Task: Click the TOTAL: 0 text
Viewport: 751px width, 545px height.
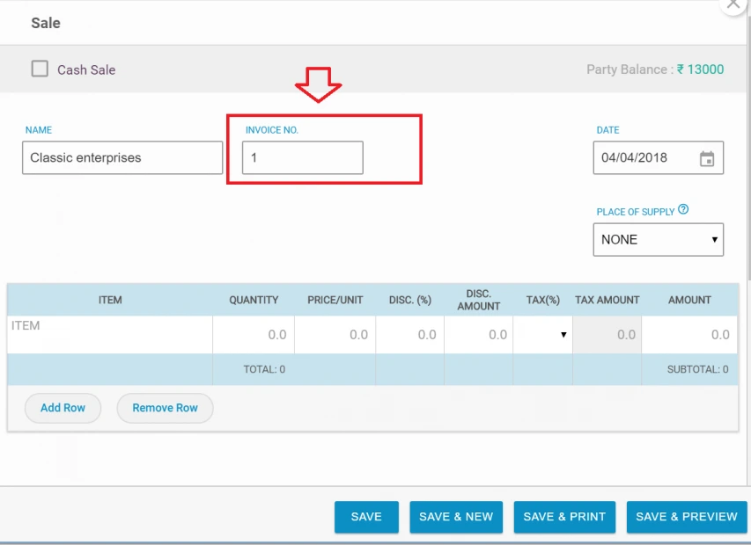Action: tap(264, 369)
